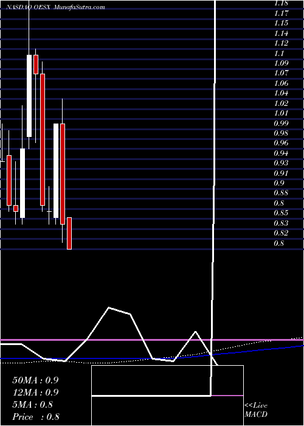Viewport: 304px width, 426px height.
Task: Click the 0.83 price axis label
Action: coord(281,223)
